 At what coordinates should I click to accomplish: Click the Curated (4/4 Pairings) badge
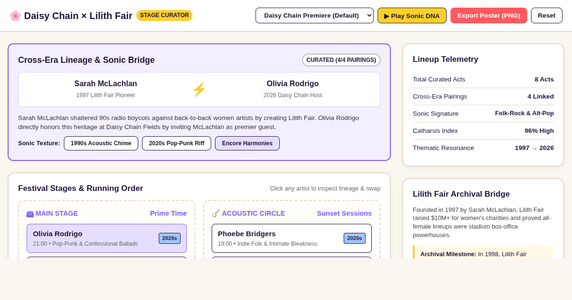[341, 60]
